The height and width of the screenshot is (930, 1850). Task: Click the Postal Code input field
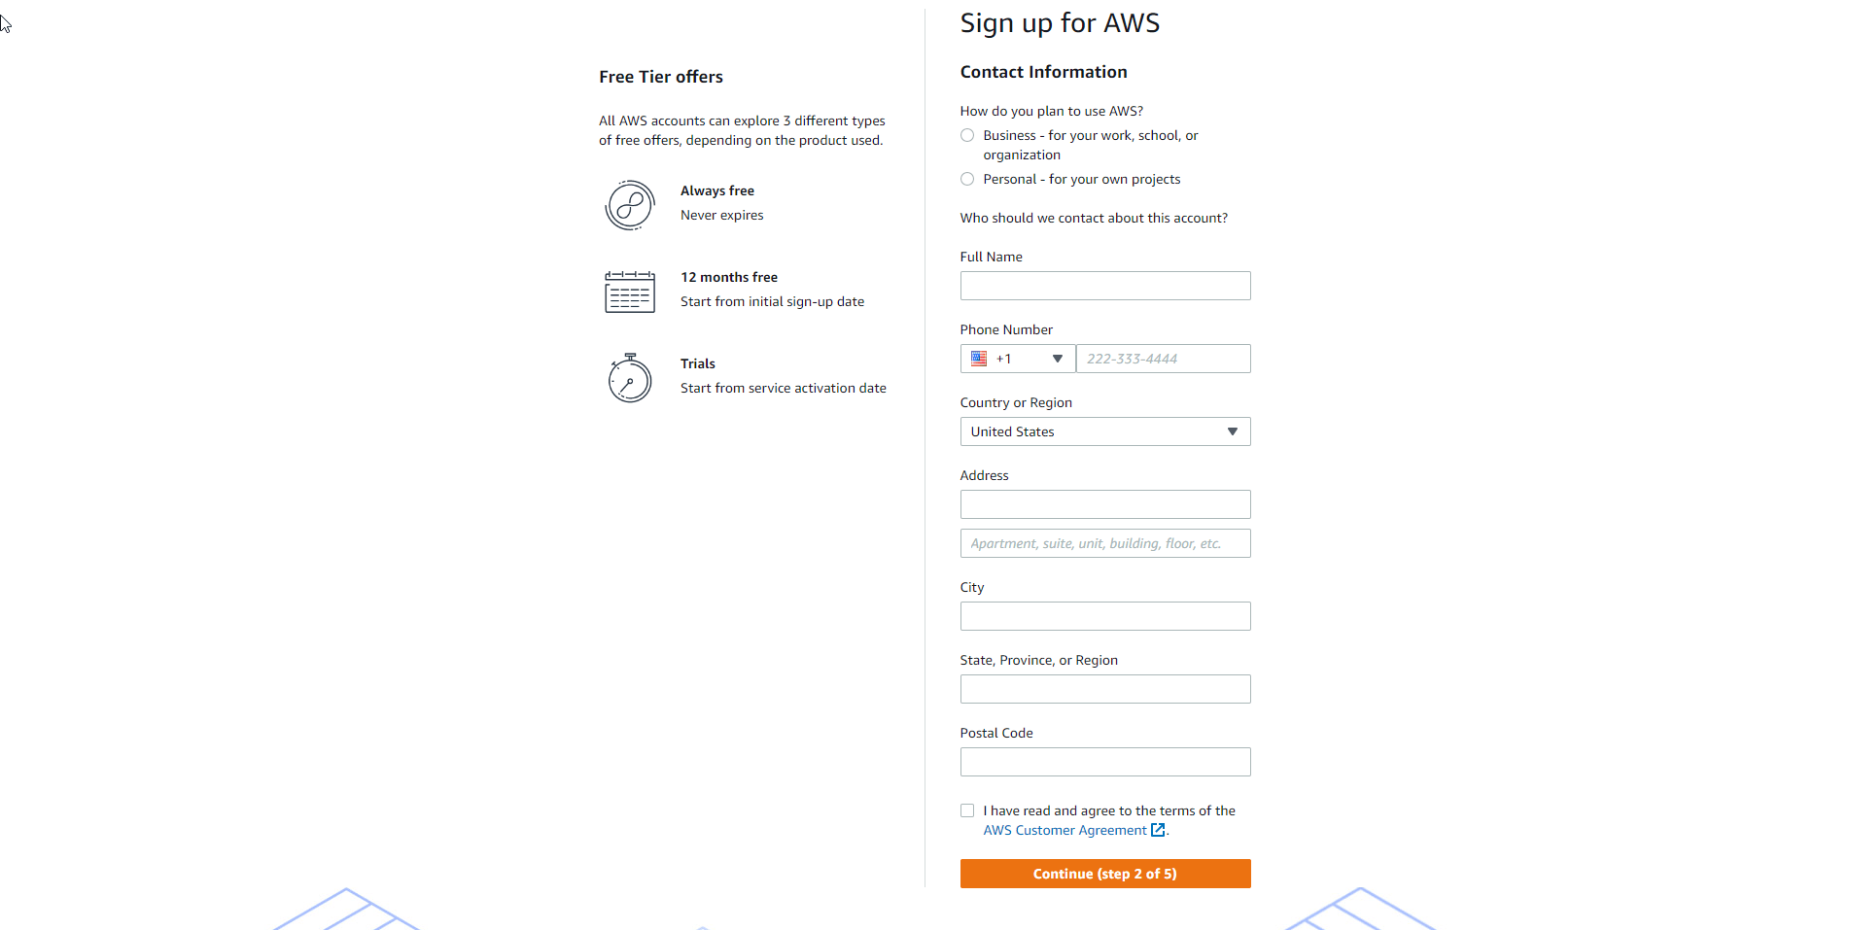pyautogui.click(x=1104, y=762)
